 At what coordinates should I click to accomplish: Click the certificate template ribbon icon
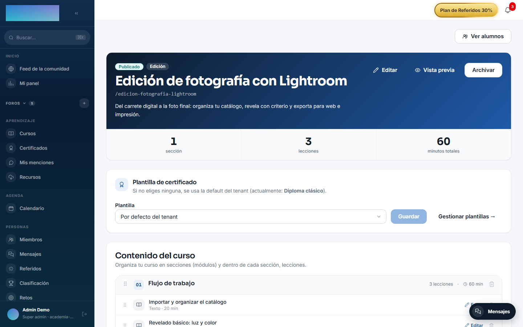point(122,185)
